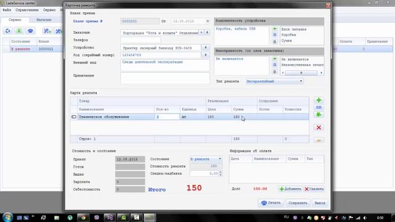Click the Внешний вид text area
The width and height of the screenshot is (395, 222).
(165, 65)
